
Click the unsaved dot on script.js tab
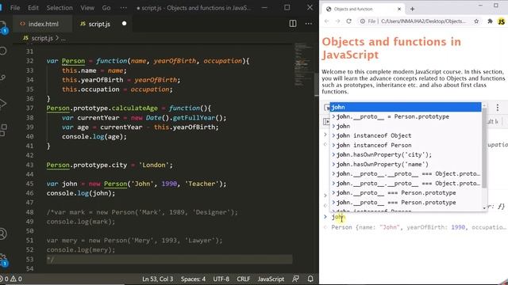(x=124, y=24)
